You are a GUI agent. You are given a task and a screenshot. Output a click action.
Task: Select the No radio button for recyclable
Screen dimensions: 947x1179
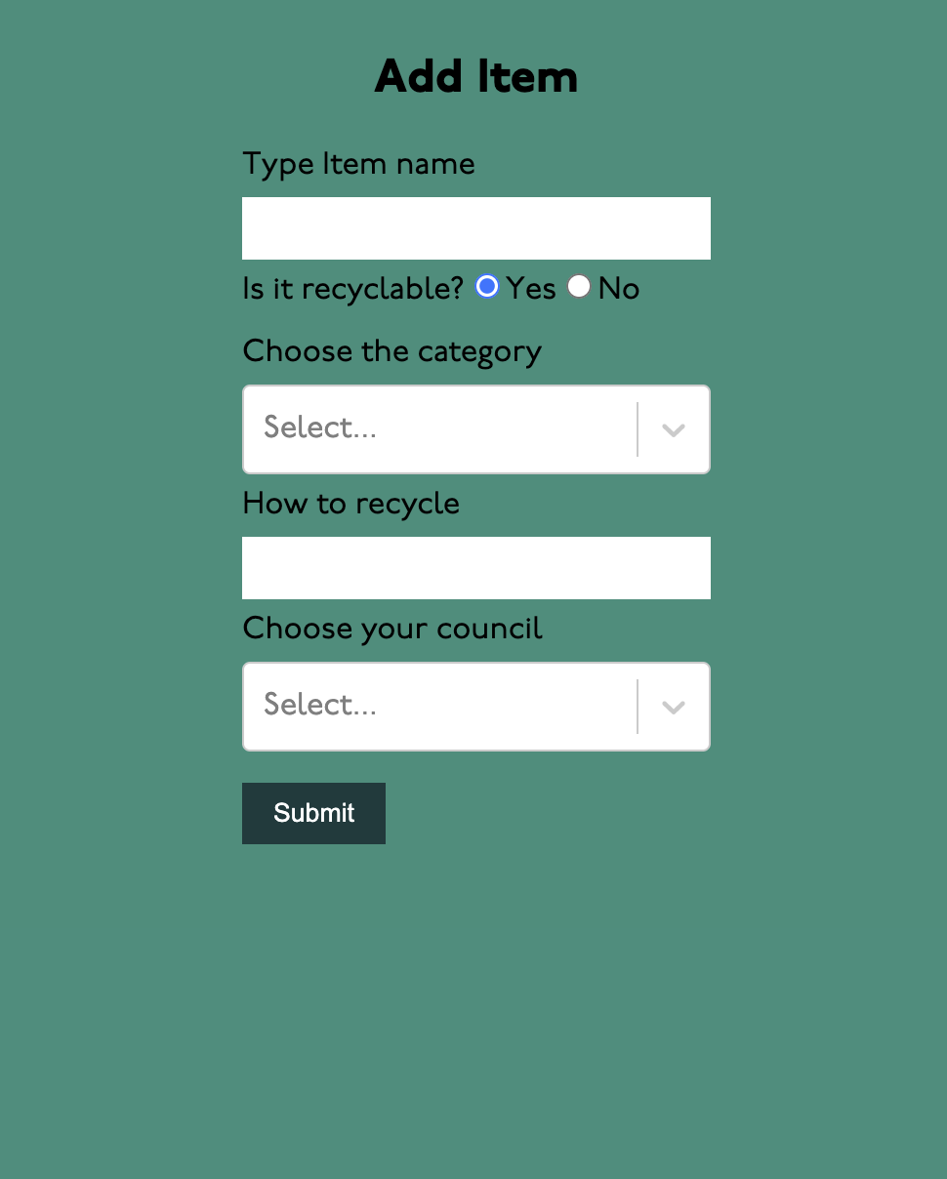(579, 287)
